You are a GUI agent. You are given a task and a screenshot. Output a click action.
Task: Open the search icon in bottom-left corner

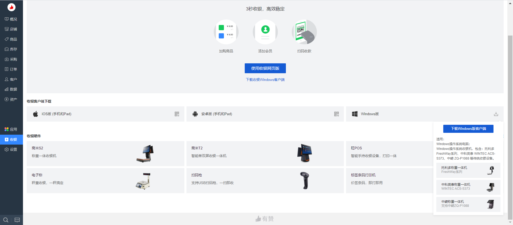point(6,220)
